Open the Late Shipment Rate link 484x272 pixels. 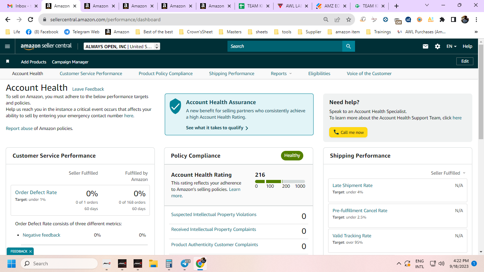tap(353, 186)
